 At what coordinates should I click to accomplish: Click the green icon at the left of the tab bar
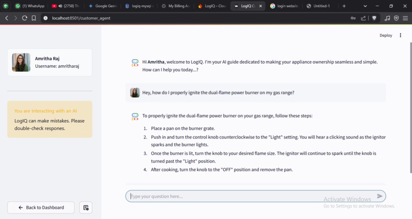click(6, 6)
